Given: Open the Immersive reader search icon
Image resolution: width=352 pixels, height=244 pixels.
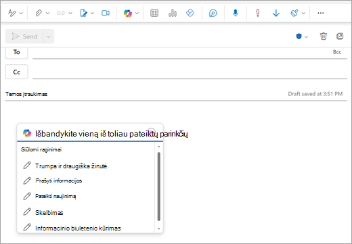Looking at the screenshot, I should (x=213, y=13).
